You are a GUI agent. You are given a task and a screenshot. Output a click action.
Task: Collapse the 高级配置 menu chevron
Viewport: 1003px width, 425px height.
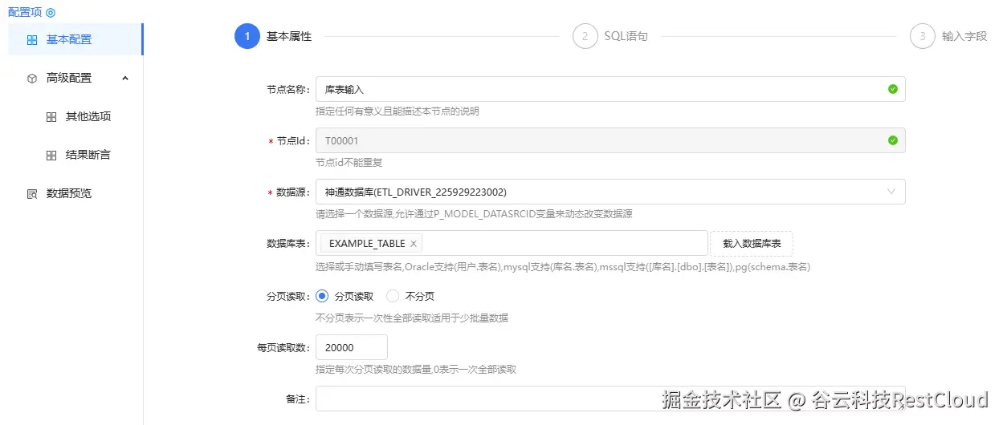coord(125,78)
